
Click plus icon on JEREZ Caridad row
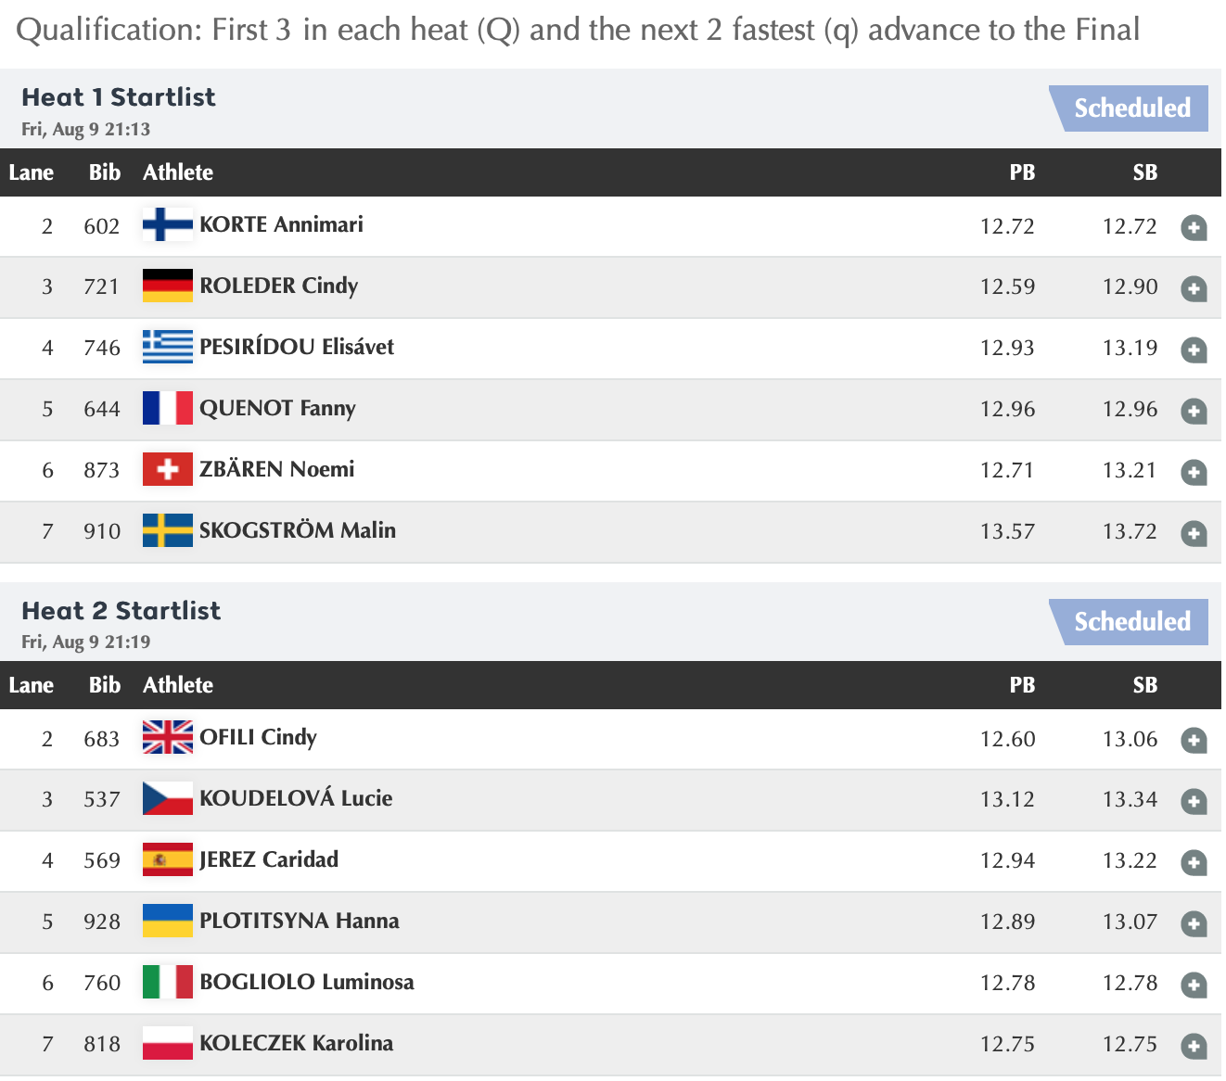pos(1194,862)
